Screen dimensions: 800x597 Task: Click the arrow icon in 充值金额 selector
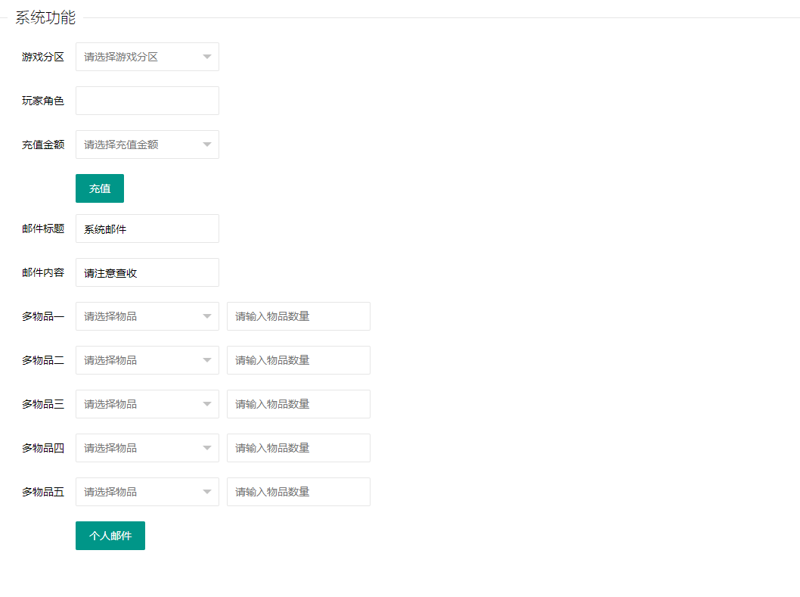click(x=207, y=145)
